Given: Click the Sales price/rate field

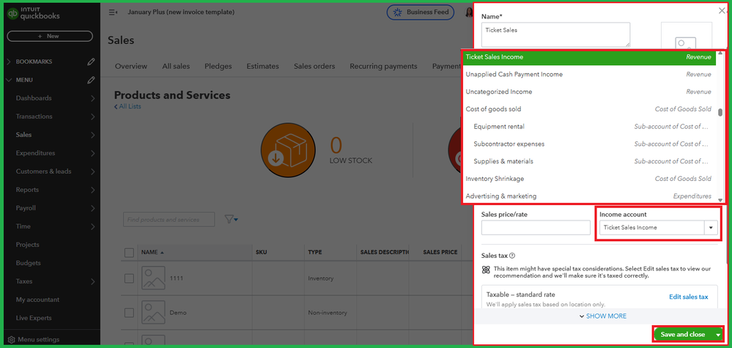Looking at the screenshot, I should 536,228.
